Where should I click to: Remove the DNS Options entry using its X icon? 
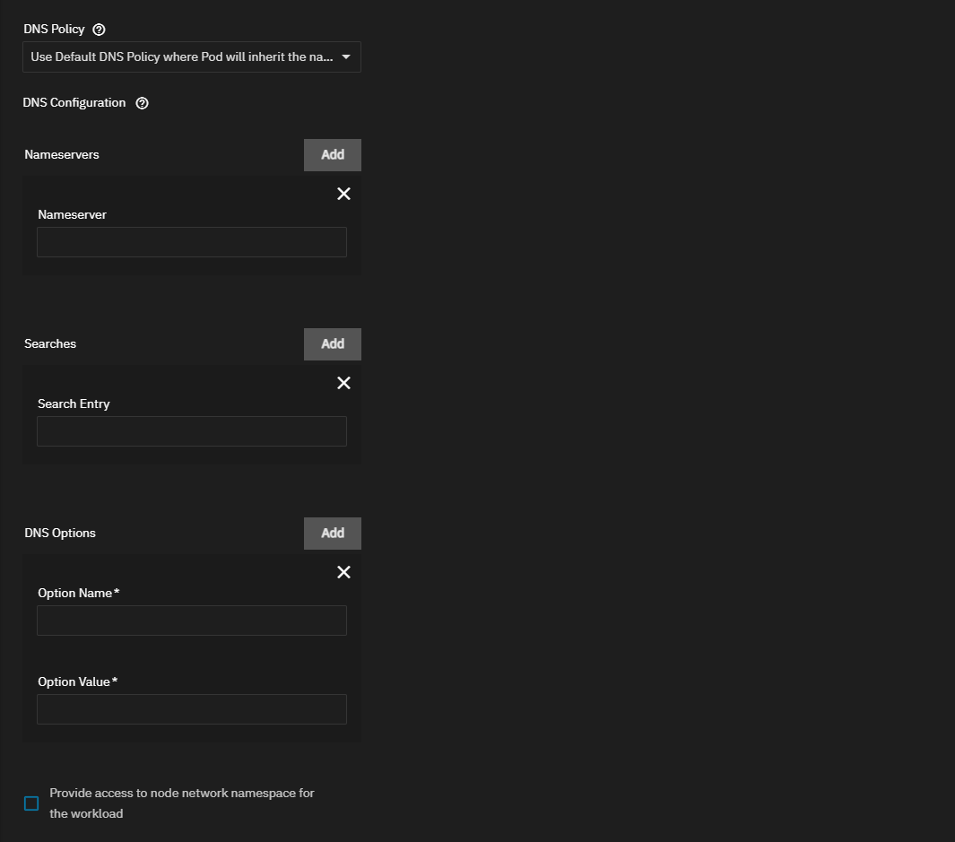343,572
